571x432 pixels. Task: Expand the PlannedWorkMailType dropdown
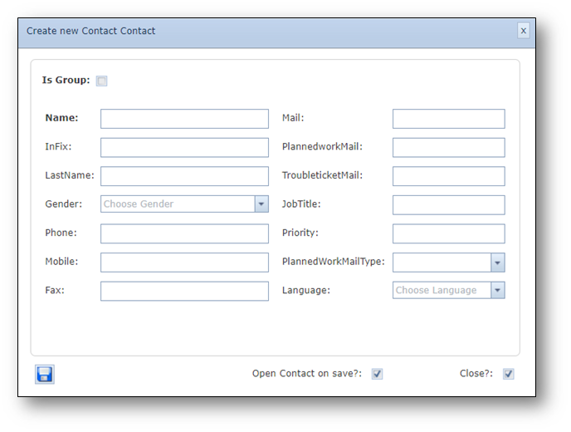[497, 263]
